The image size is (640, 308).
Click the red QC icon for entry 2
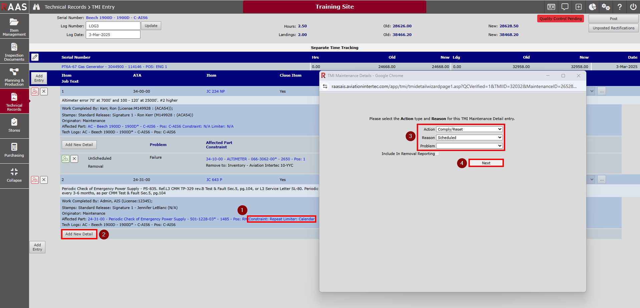click(x=35, y=180)
